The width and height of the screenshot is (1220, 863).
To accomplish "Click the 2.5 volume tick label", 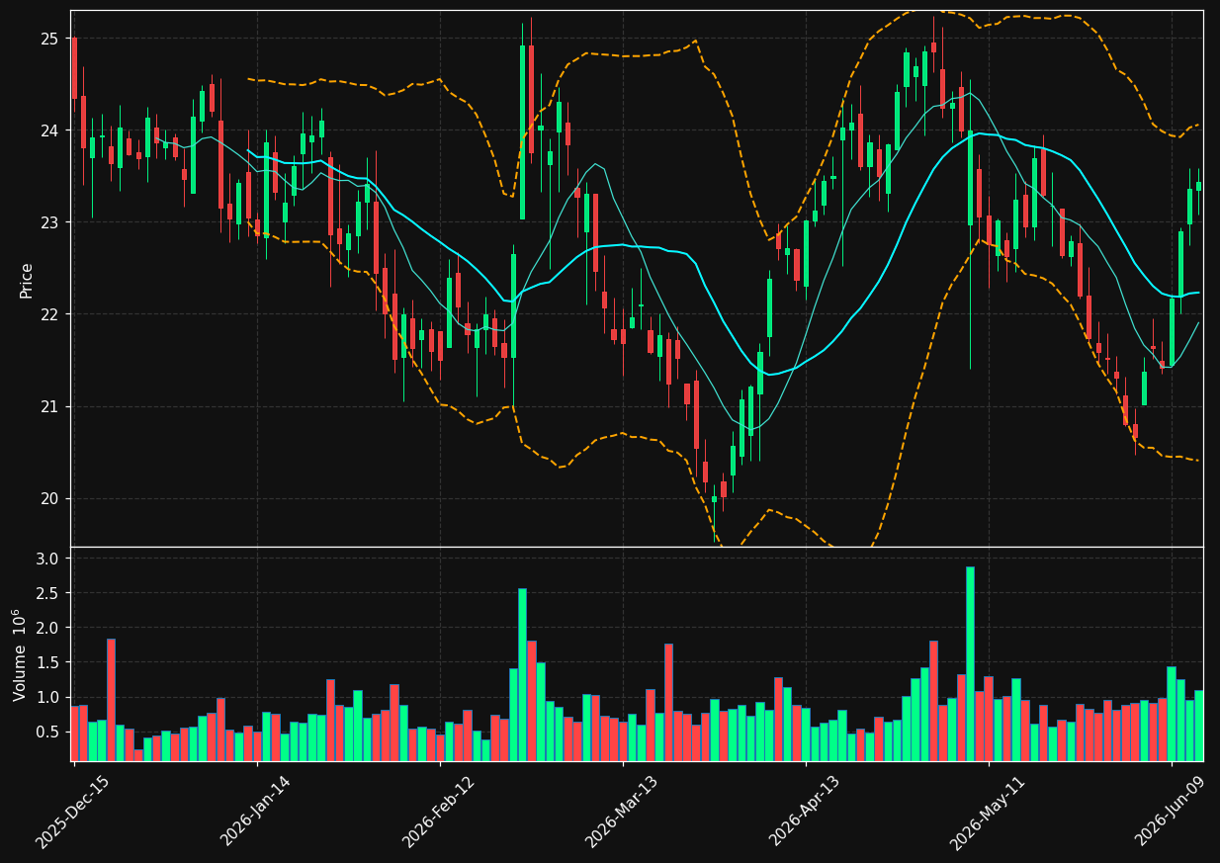I will point(47,593).
